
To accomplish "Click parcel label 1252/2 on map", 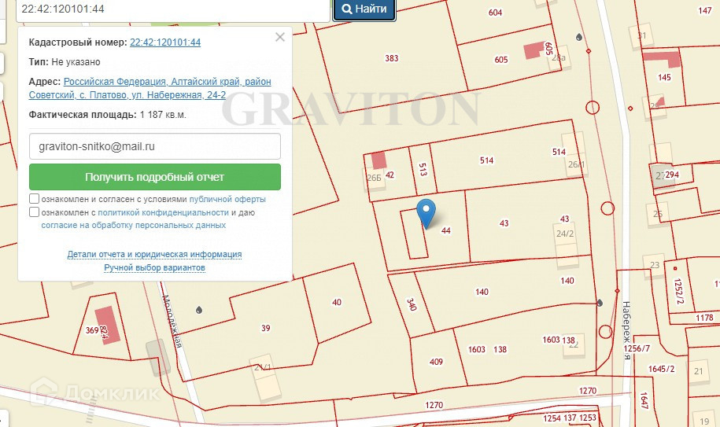I will tap(678, 291).
